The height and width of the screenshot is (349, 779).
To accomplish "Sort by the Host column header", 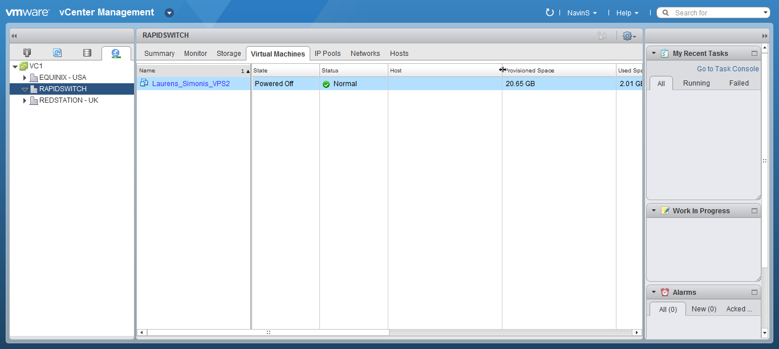I will (445, 70).
